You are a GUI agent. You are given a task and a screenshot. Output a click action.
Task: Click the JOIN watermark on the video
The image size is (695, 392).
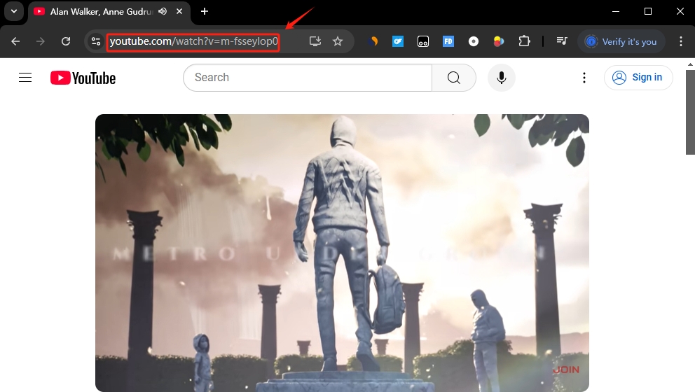pos(565,369)
